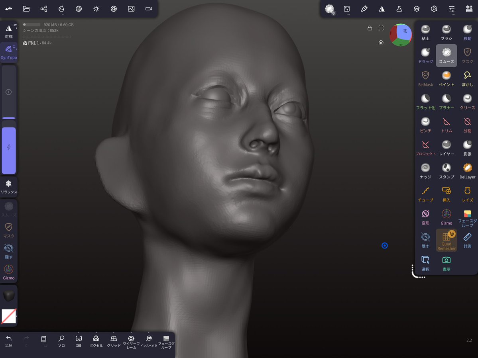Open the scene hierarchy menu

43,9
